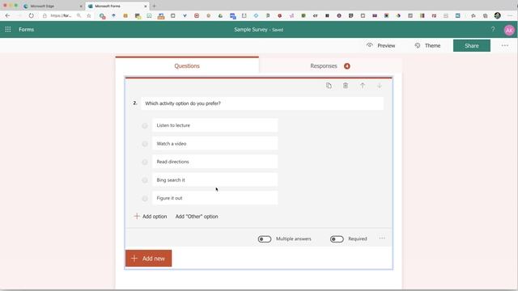Select the Figure it out radio button
Viewport: 518px width, 291px height.
145,198
